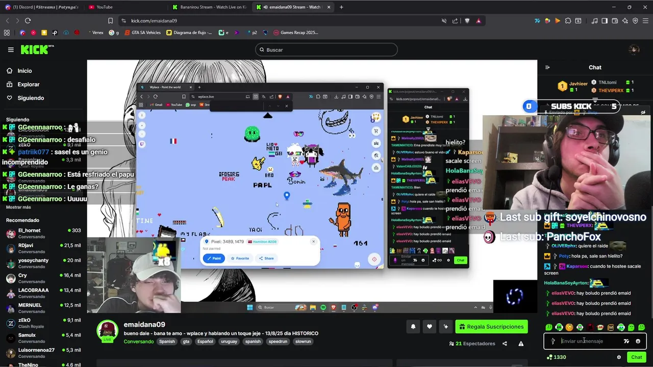This screenshot has width=653, height=367.
Task: Open the GTA SA Vehicles bookmark
Action: tap(143, 33)
